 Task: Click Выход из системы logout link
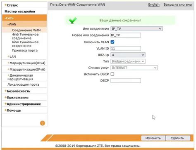click(178, 5)
